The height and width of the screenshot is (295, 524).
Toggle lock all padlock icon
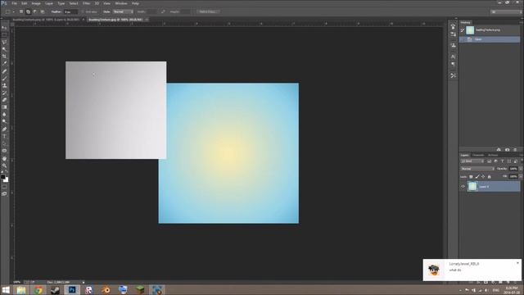tap(490, 177)
